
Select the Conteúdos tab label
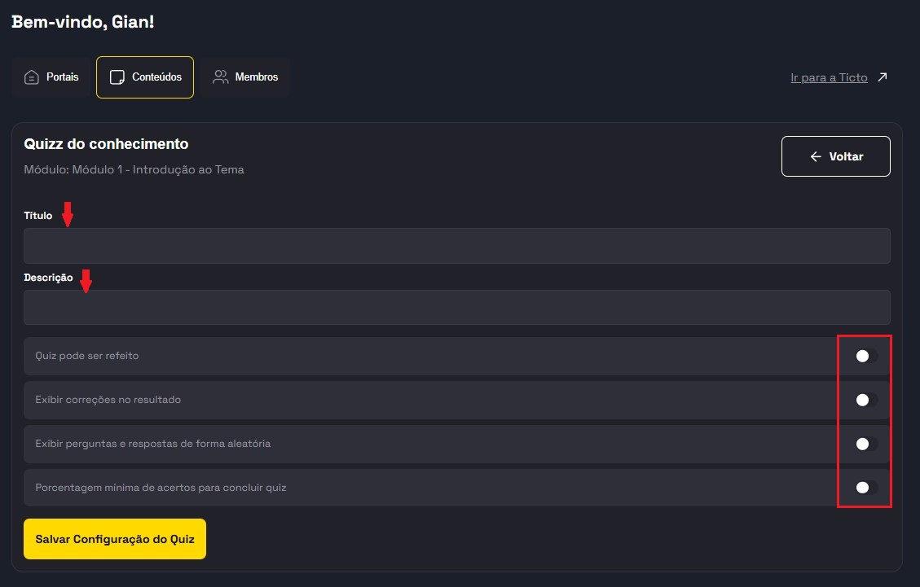click(x=156, y=77)
